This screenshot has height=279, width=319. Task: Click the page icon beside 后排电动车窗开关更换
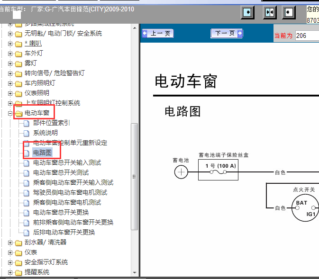click(x=26, y=233)
